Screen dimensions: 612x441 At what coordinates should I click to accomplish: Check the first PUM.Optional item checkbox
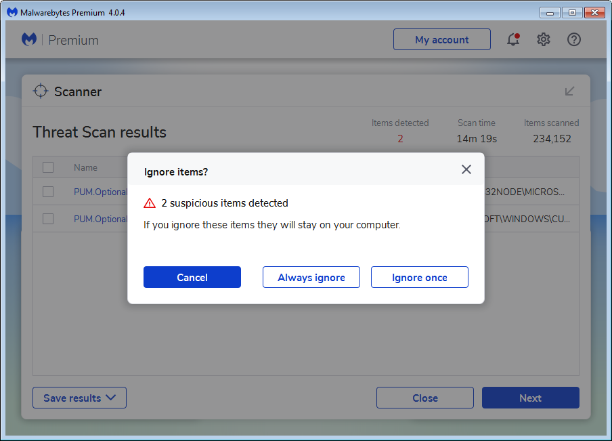click(48, 192)
